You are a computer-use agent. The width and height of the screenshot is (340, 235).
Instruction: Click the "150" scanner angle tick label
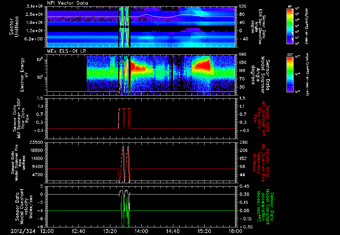243,63
